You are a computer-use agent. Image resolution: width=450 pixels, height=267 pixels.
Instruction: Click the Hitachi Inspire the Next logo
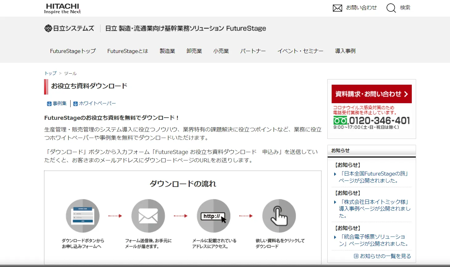click(62, 9)
